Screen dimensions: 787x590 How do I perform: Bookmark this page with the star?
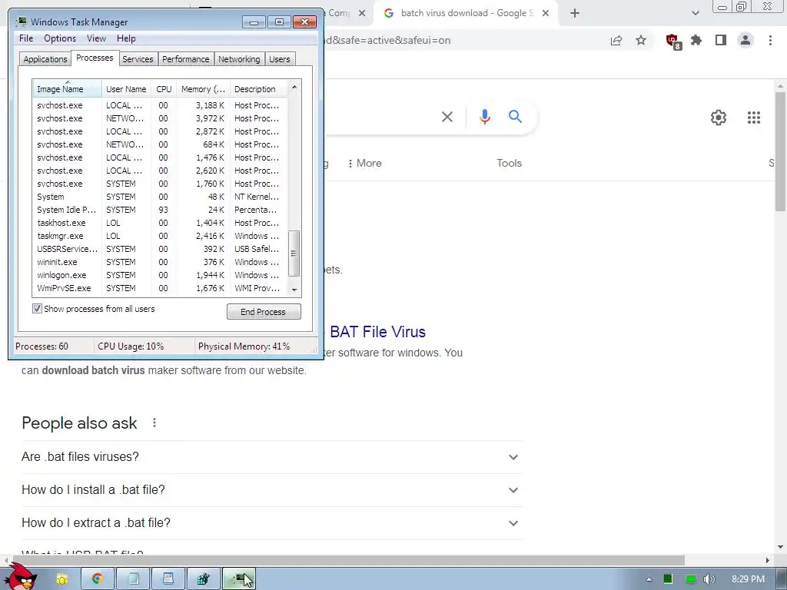tap(641, 41)
